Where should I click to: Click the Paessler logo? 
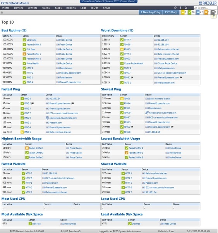(208, 3)
